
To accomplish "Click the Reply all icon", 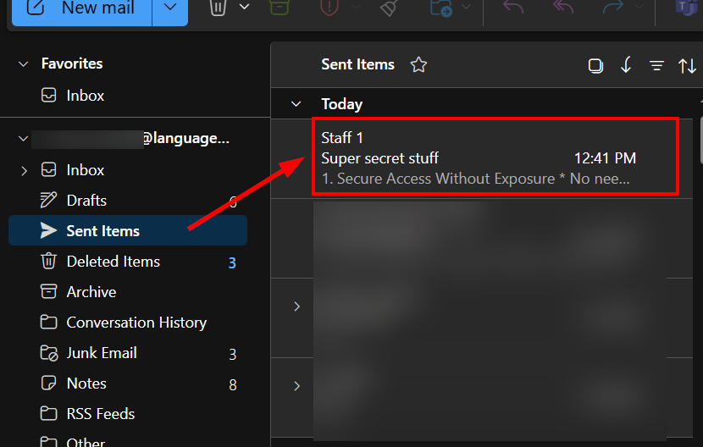I will [x=562, y=8].
